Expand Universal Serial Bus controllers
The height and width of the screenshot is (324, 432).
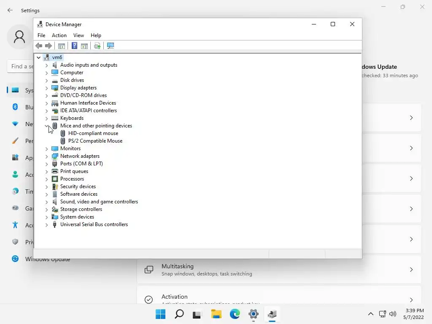(46, 225)
